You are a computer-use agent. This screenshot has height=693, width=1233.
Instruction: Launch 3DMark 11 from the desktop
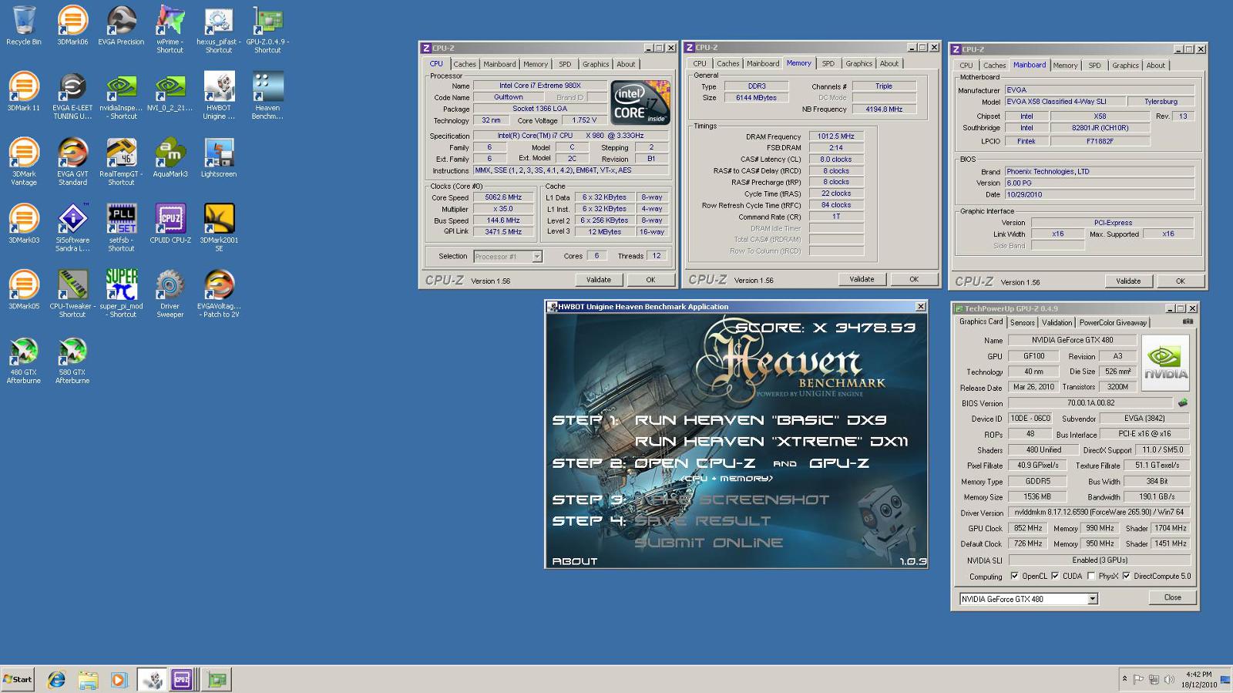pos(24,92)
